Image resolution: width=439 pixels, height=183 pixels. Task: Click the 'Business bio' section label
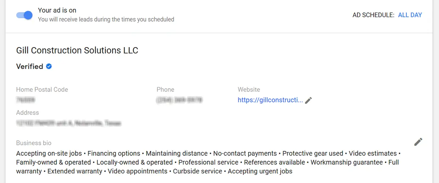pos(34,143)
